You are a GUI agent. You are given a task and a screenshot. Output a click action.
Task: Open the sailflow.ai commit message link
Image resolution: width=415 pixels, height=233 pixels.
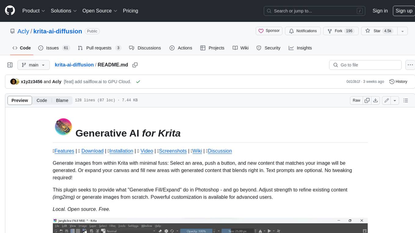coord(97,81)
